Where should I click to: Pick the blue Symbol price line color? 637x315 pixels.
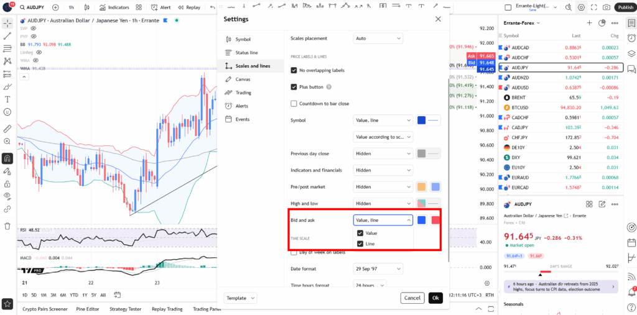[422, 120]
